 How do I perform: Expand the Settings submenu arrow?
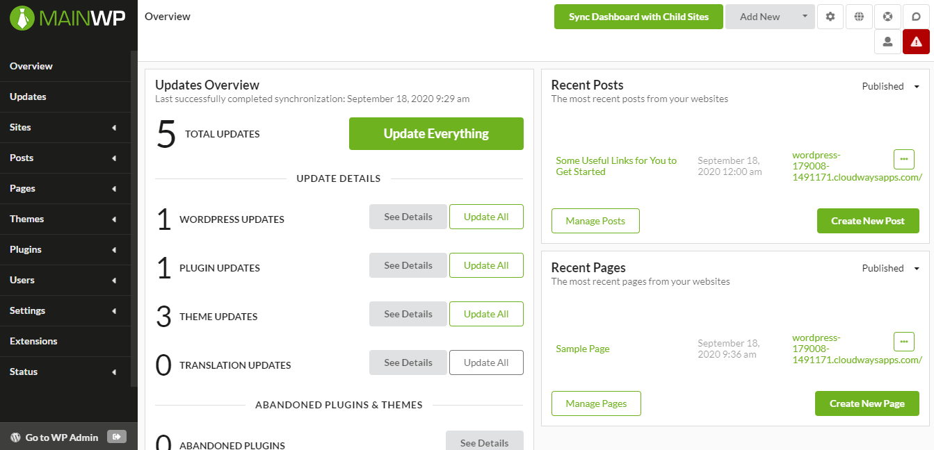[113, 311]
